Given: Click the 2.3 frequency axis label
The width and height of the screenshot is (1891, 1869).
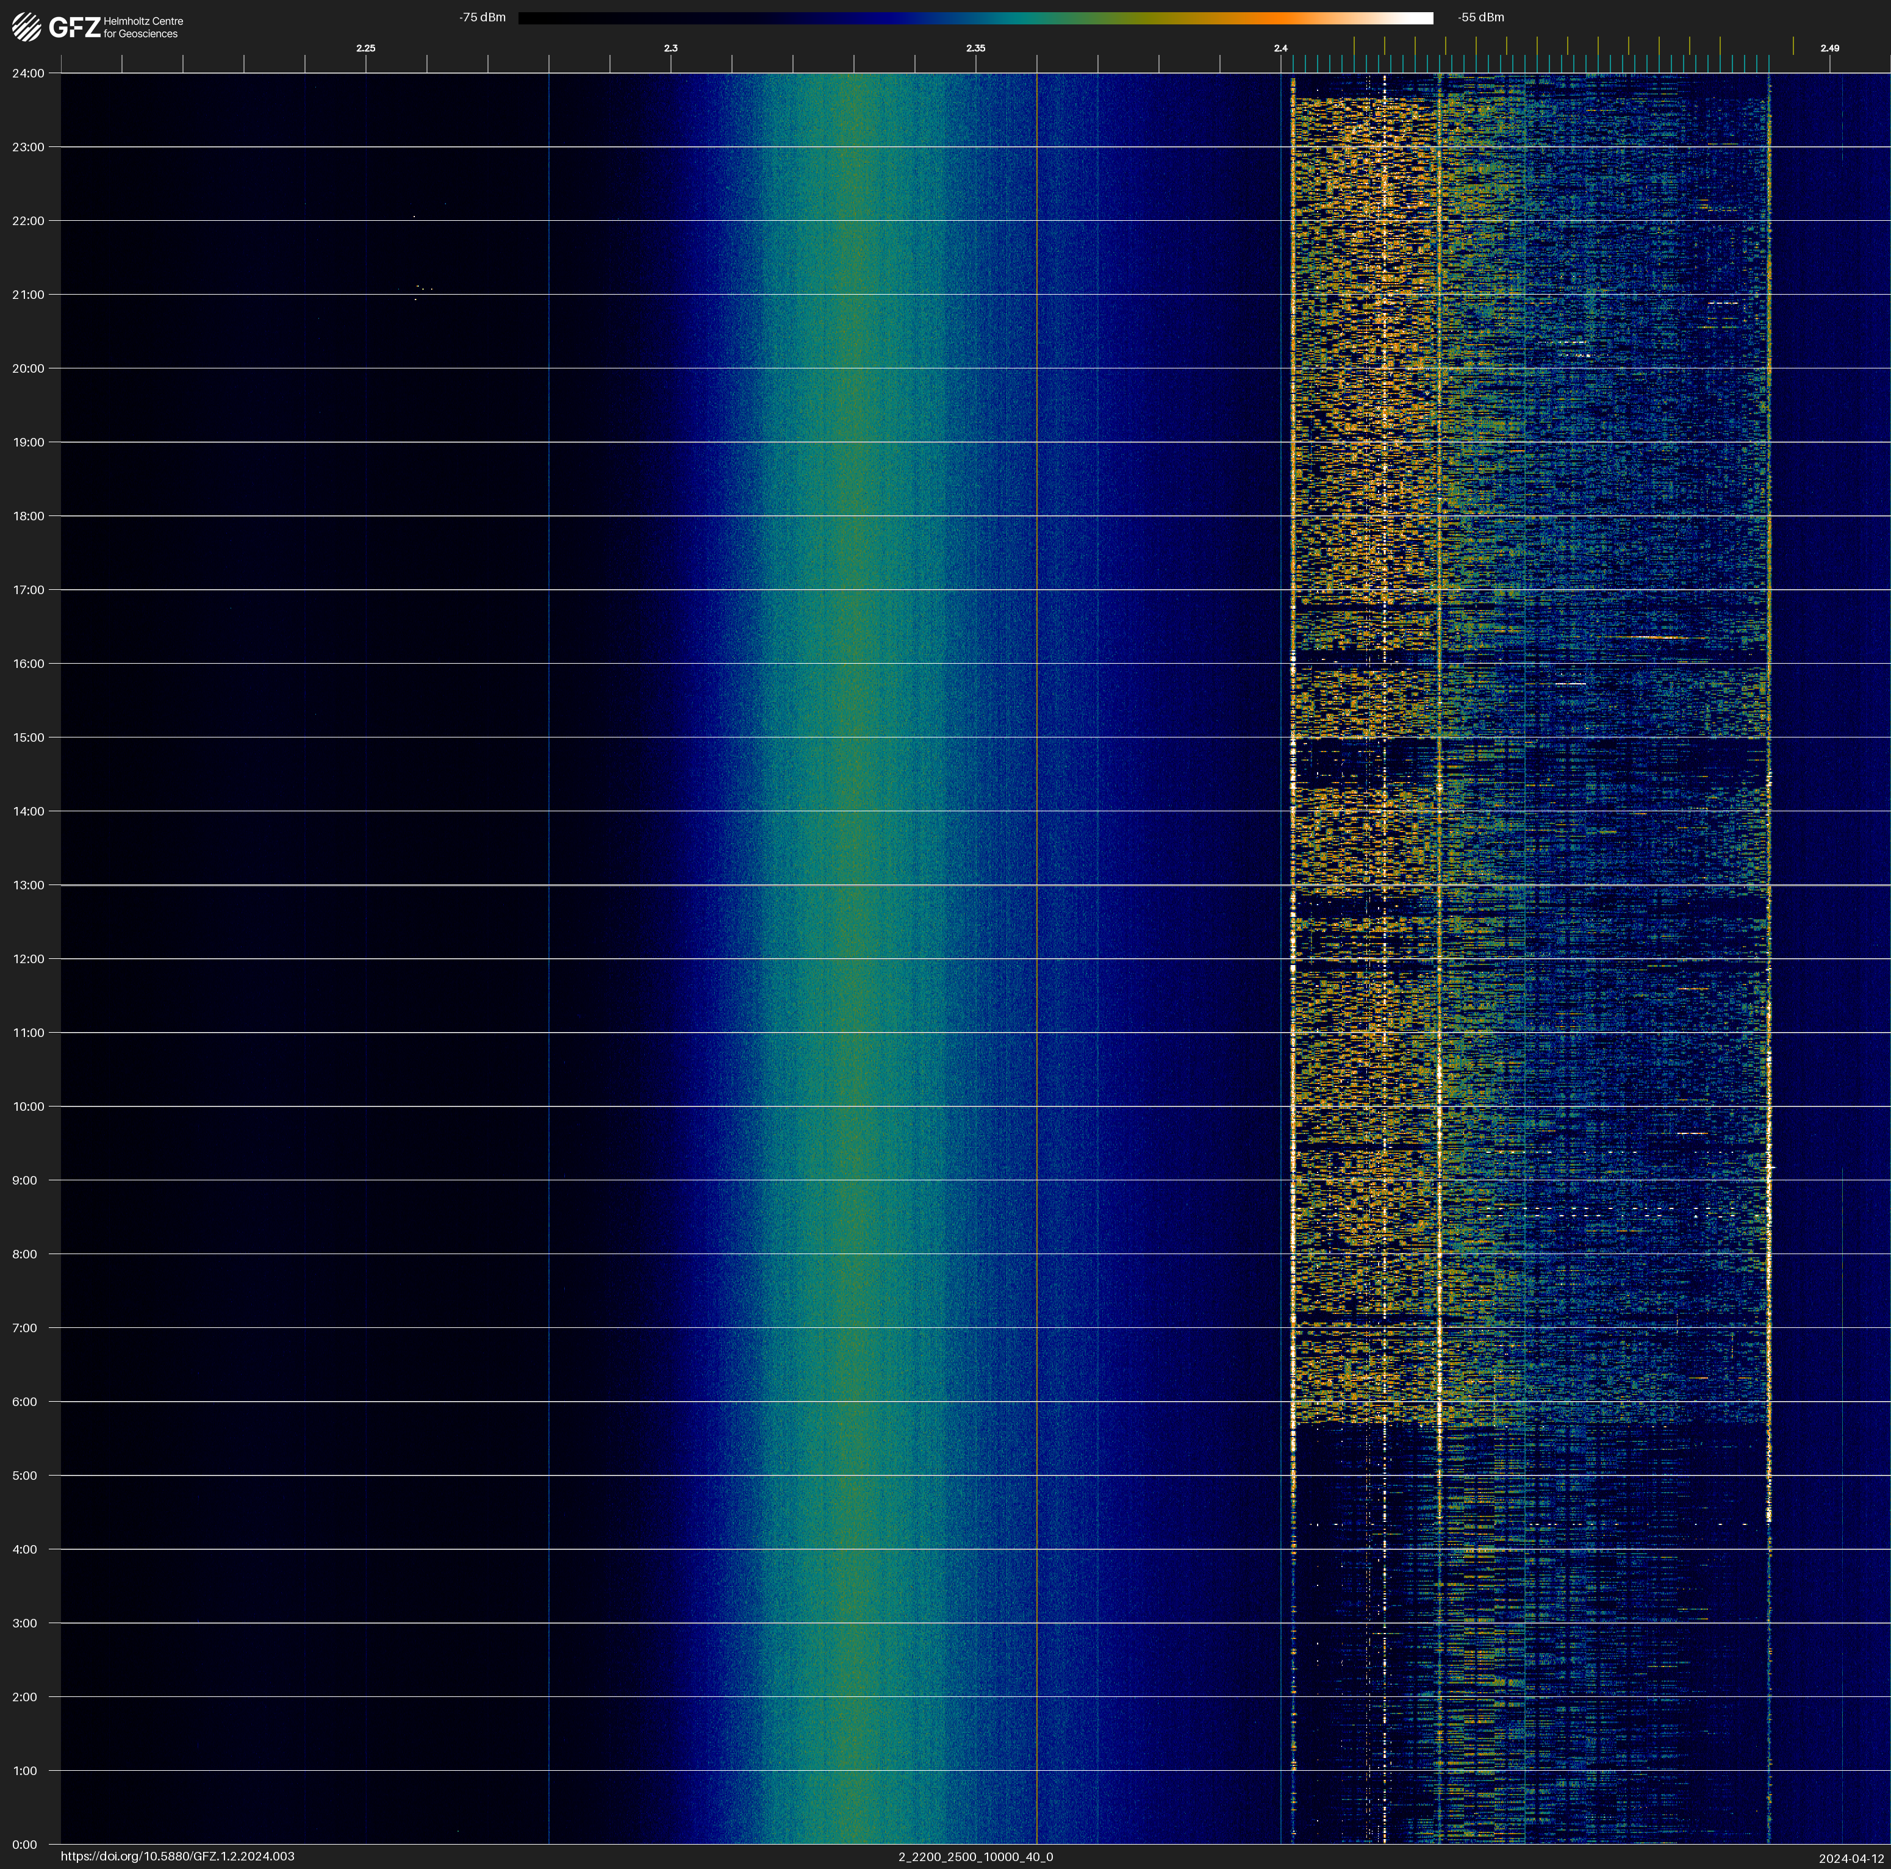Looking at the screenshot, I should coord(670,48).
